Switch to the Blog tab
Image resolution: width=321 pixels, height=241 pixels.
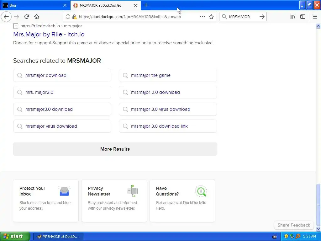pyautogui.click(x=35, y=5)
